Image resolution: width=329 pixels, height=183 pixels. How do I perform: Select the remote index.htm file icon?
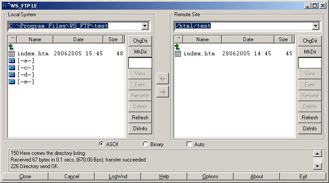[178, 54]
